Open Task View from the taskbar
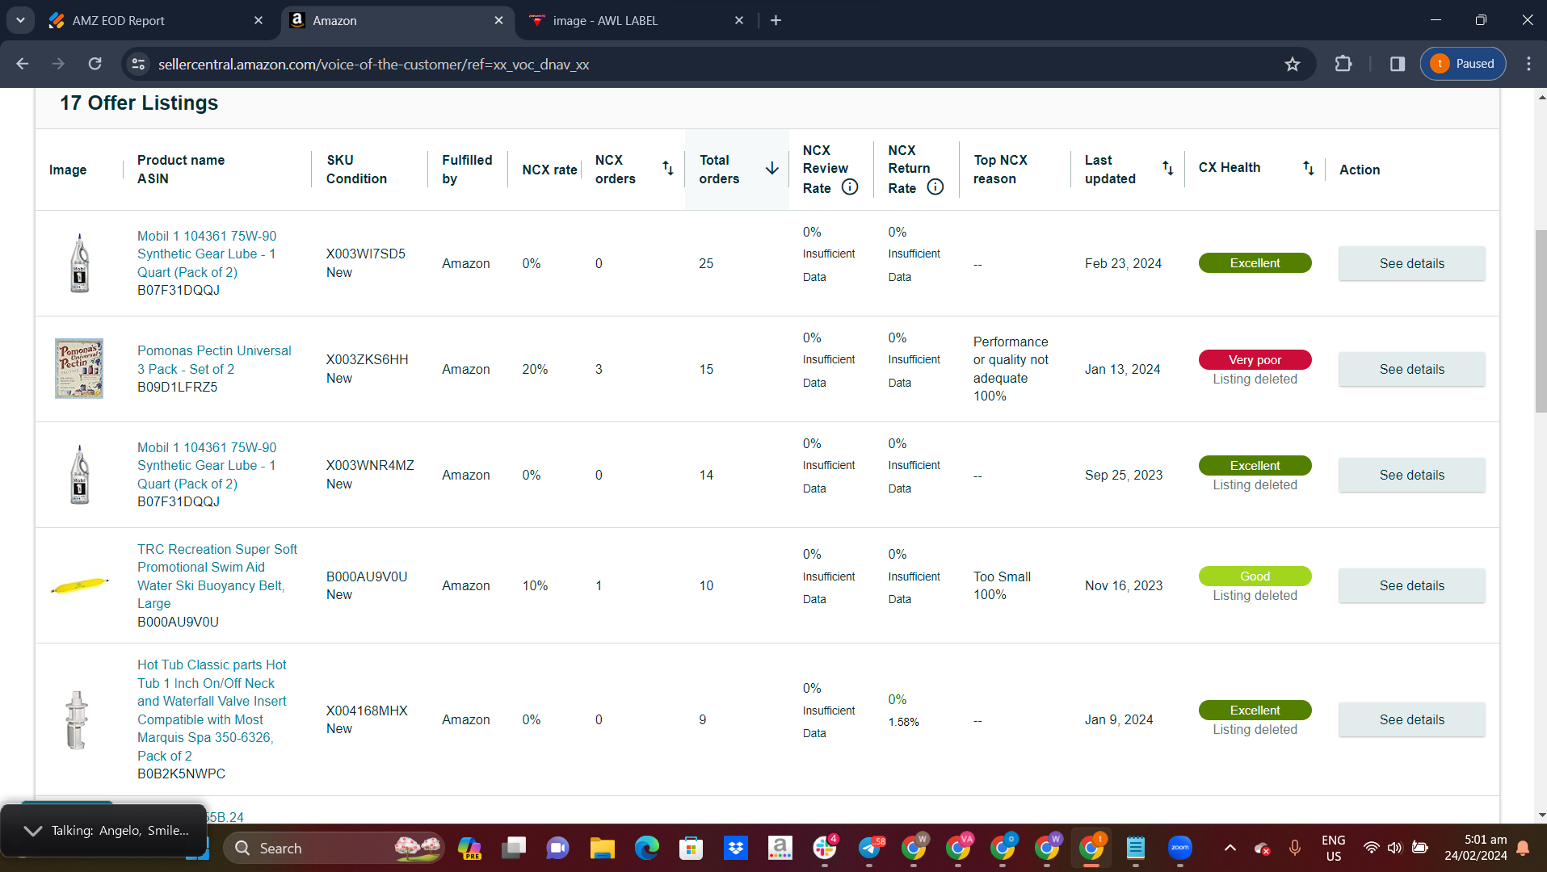Viewport: 1547px width, 872px height. [513, 849]
